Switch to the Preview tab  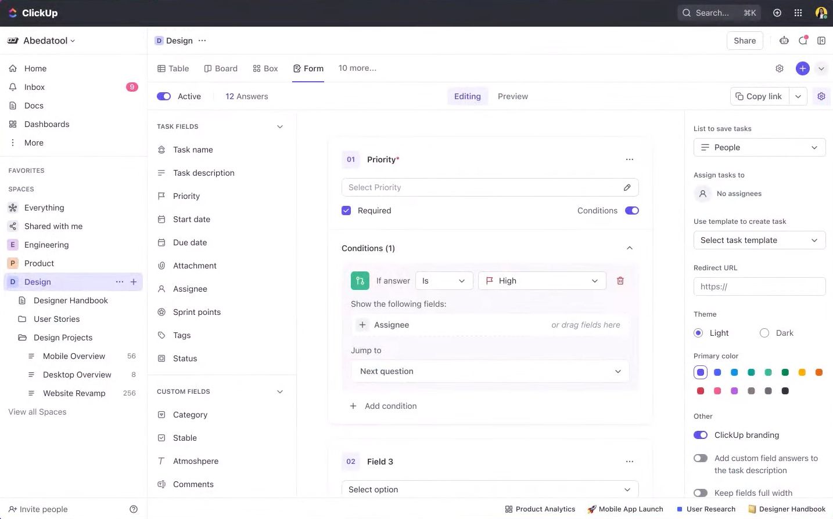(x=512, y=96)
